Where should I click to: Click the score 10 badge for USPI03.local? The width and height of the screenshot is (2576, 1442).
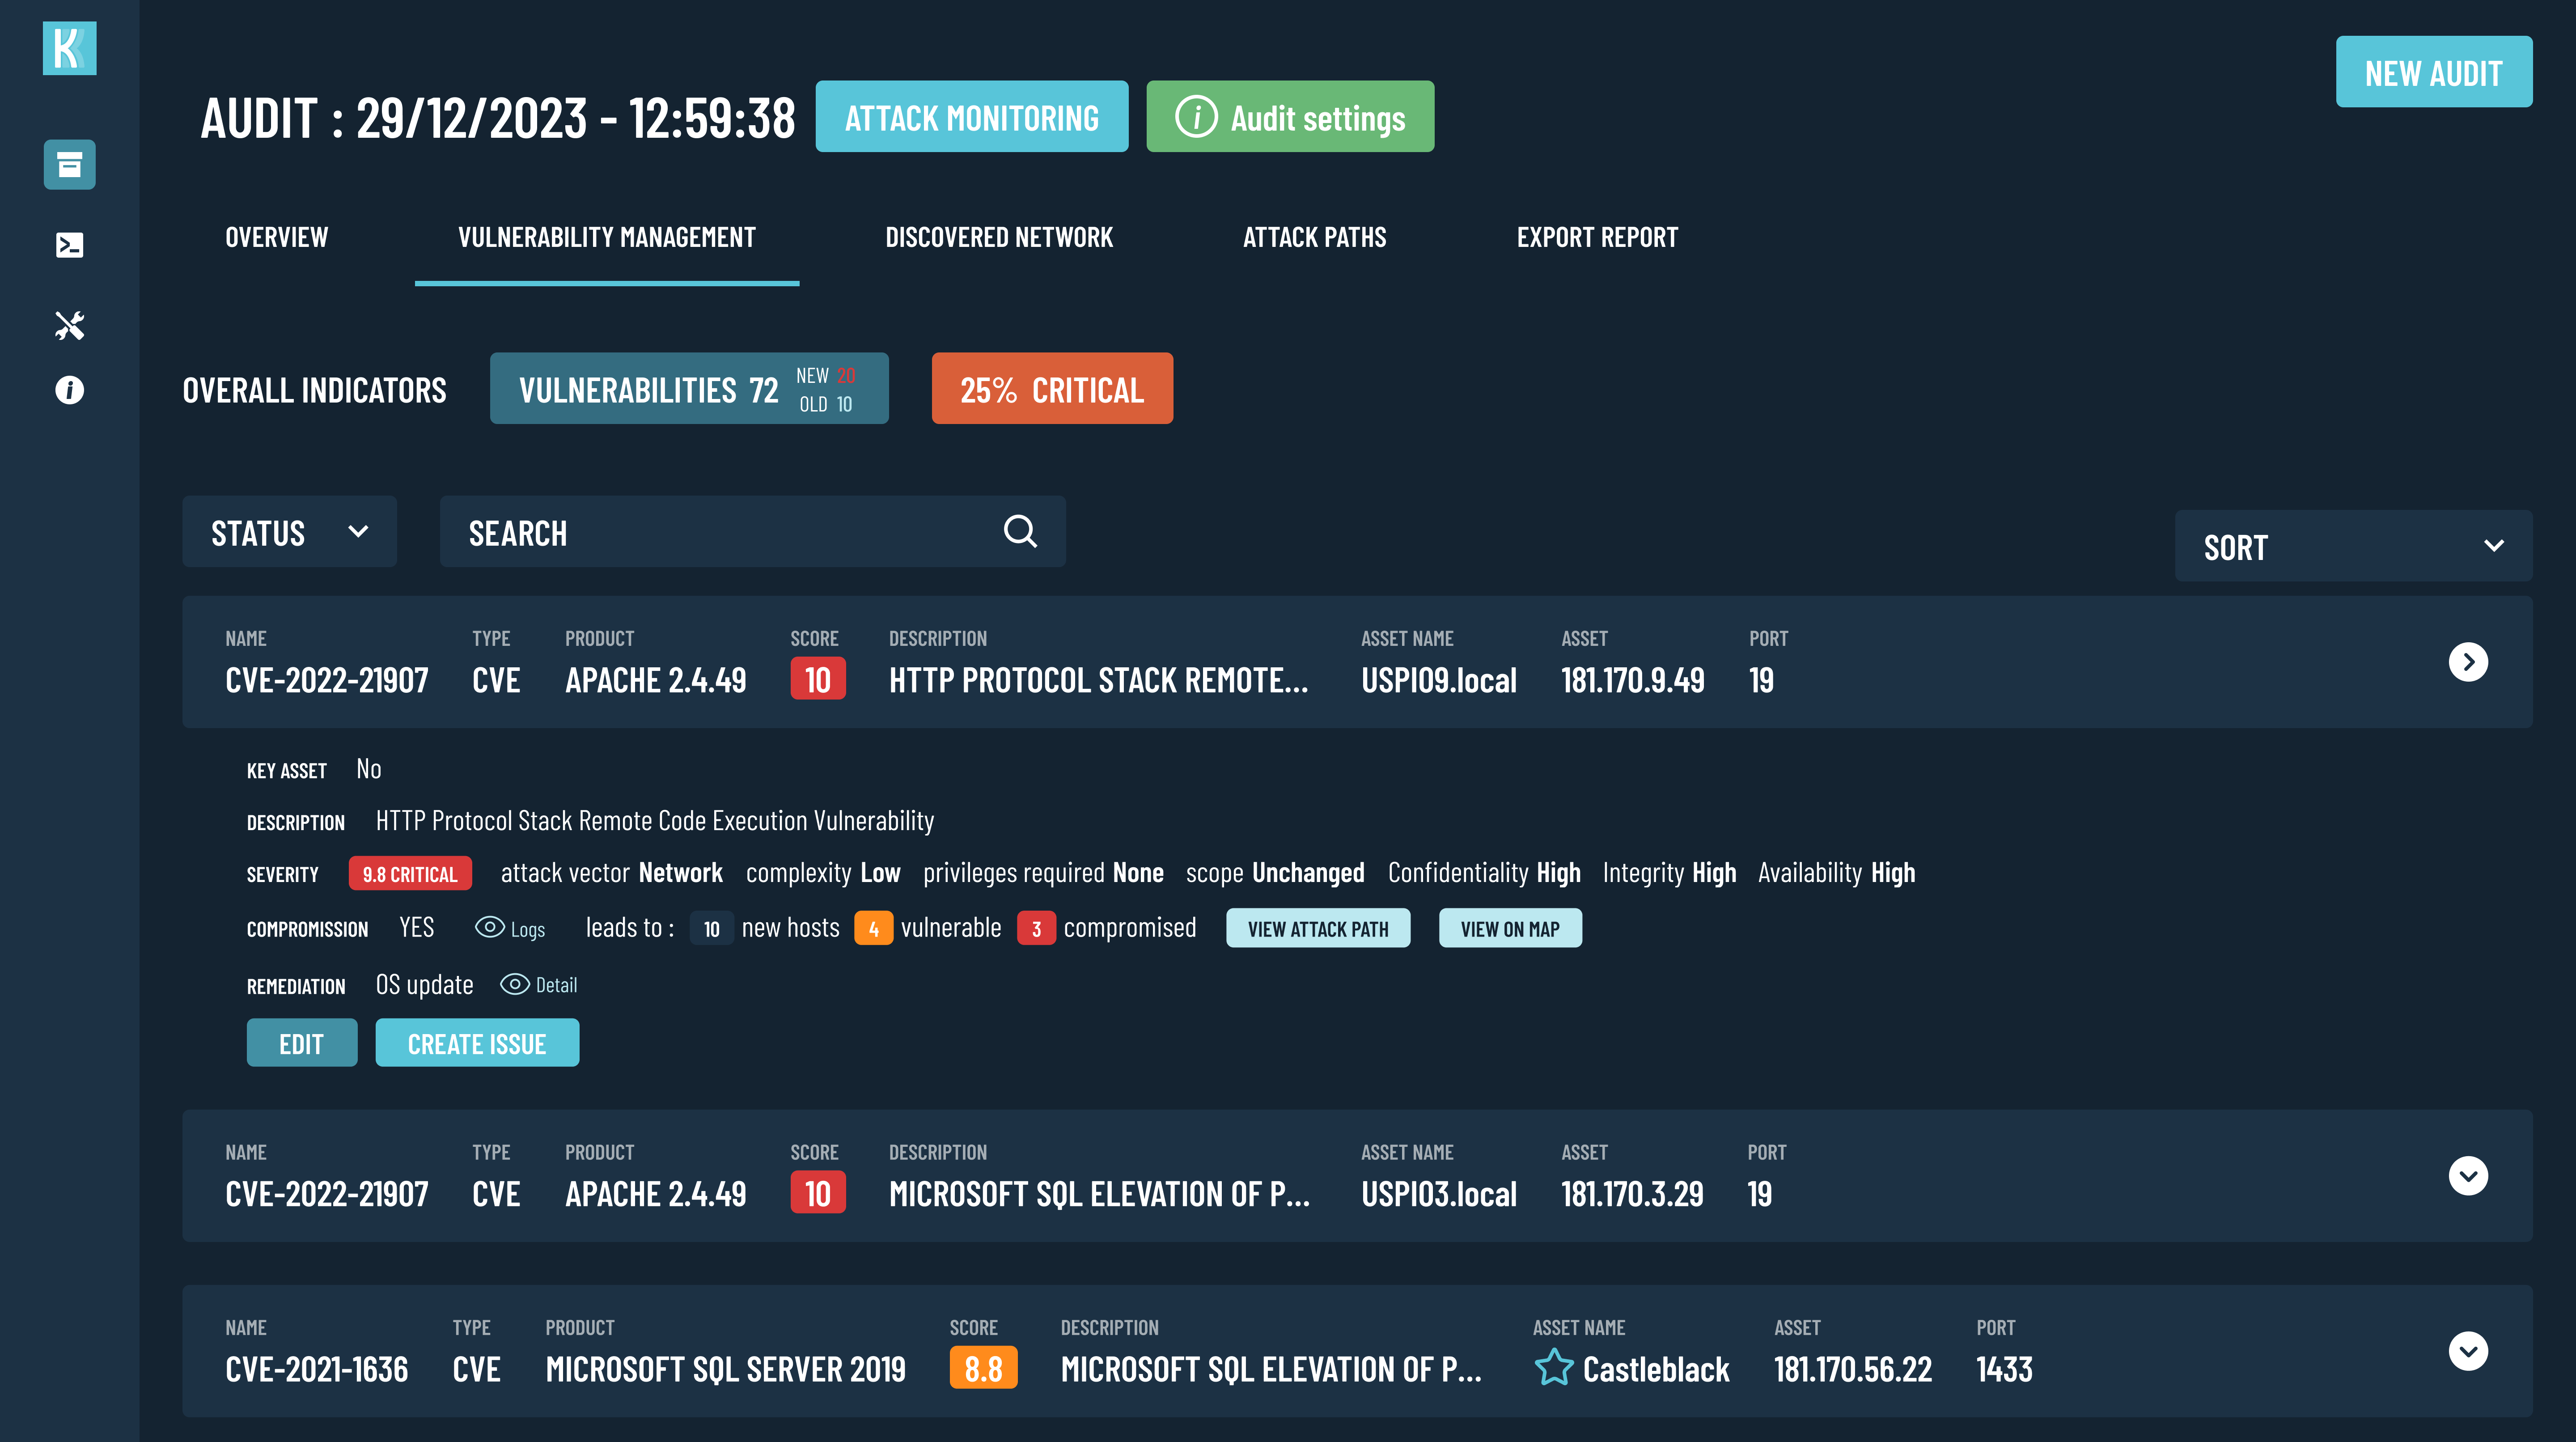pos(817,1193)
